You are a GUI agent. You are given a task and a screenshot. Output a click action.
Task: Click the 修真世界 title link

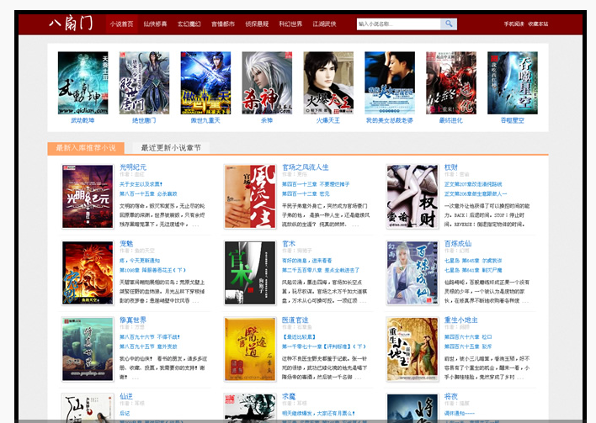[133, 320]
